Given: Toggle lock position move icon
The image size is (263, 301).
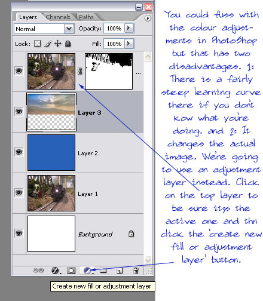Looking at the screenshot, I should [58, 44].
